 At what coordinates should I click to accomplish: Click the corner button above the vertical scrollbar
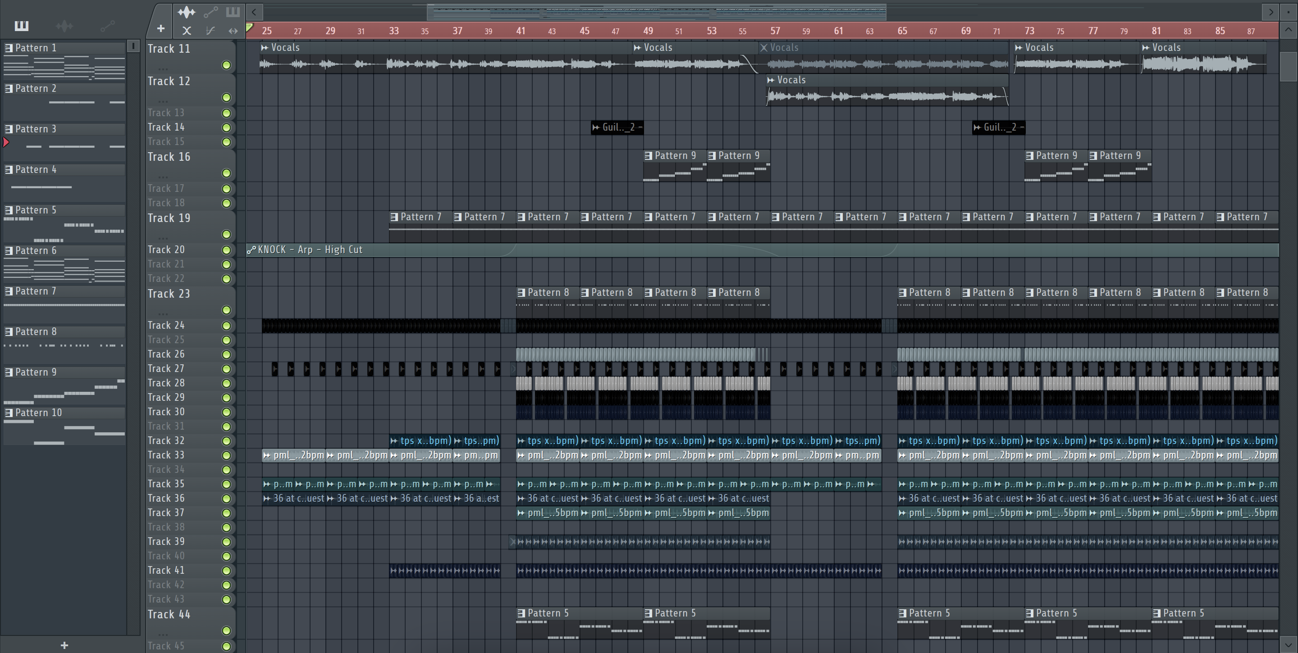click(1288, 12)
